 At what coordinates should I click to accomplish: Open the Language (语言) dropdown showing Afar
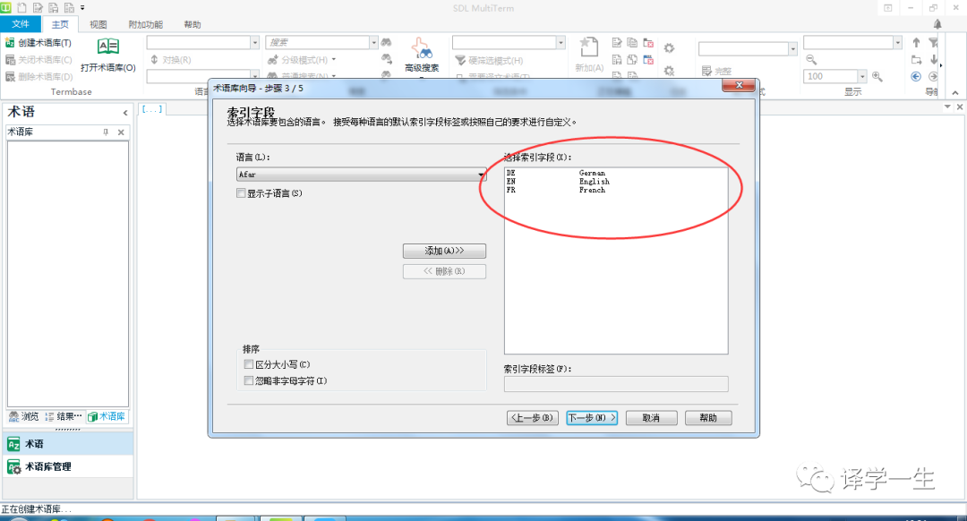(362, 175)
